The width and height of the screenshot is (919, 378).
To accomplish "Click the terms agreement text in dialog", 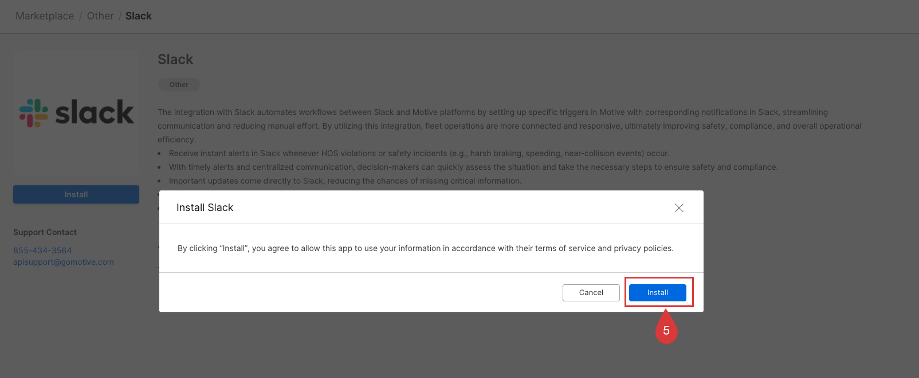I will (x=426, y=248).
